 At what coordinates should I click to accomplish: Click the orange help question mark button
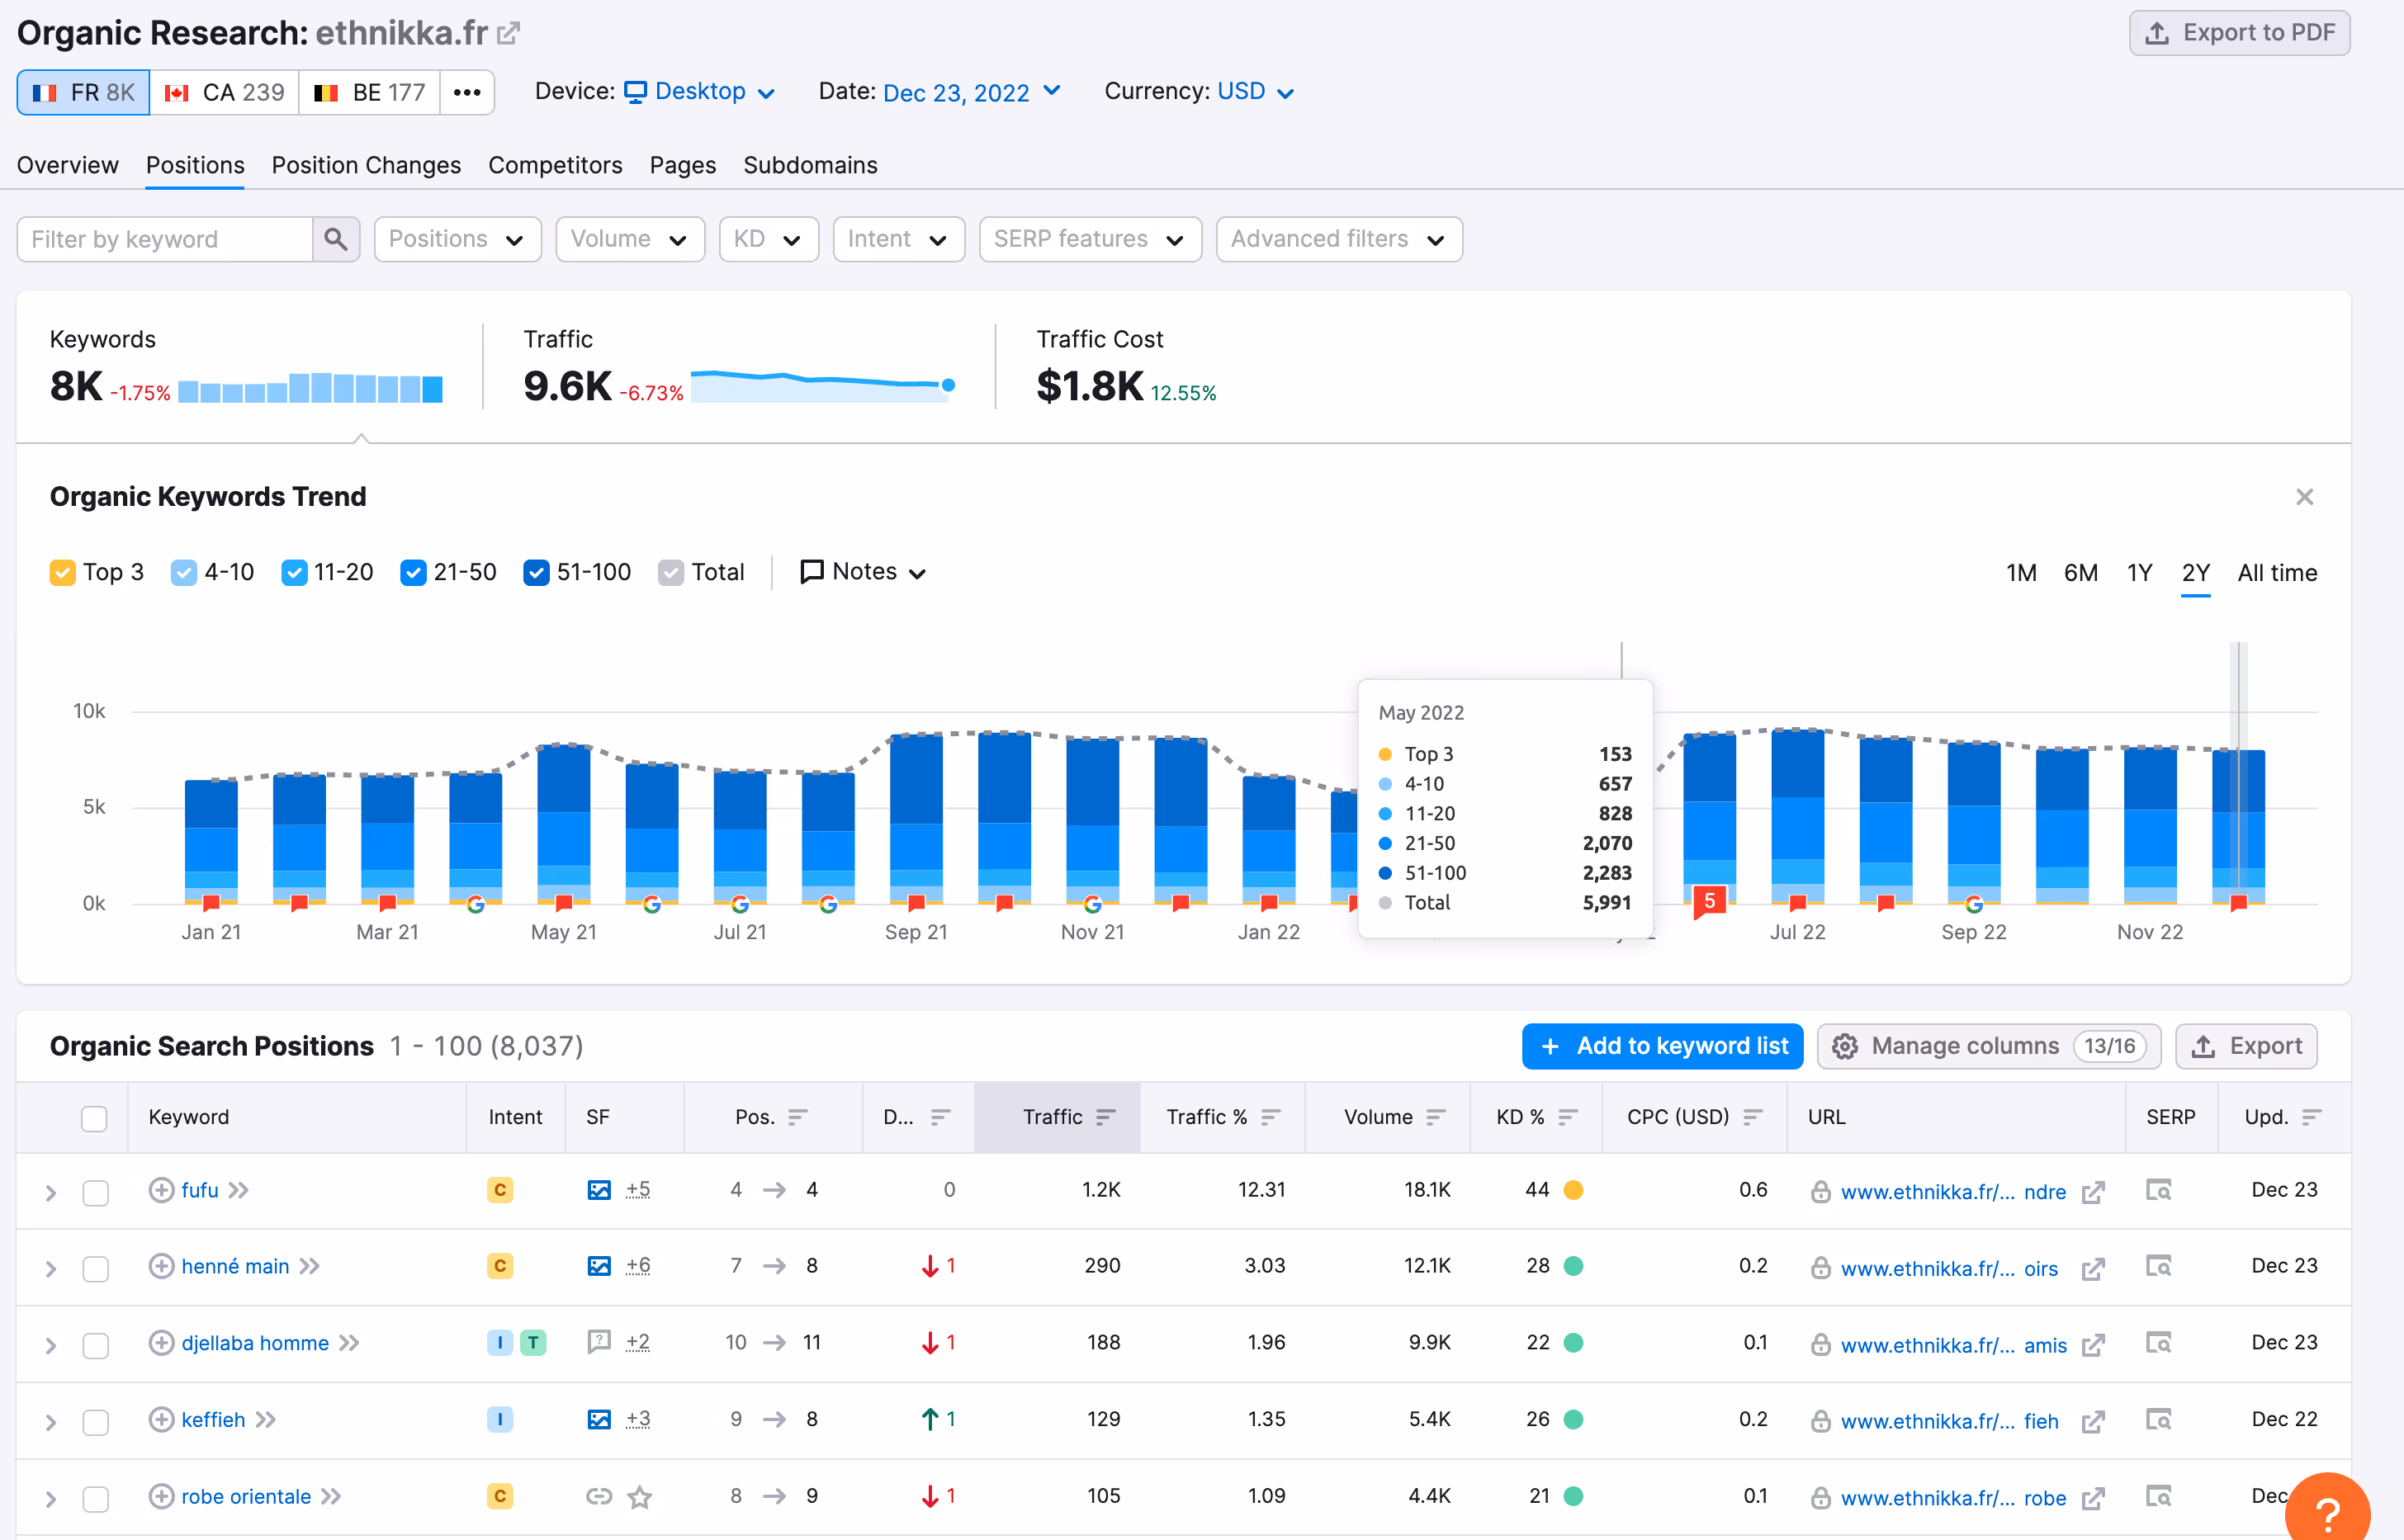(2327, 1512)
